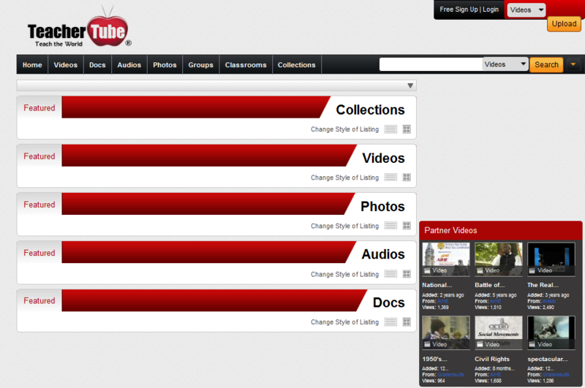
Task: Switch Collections section to list view icon
Action: pos(390,129)
